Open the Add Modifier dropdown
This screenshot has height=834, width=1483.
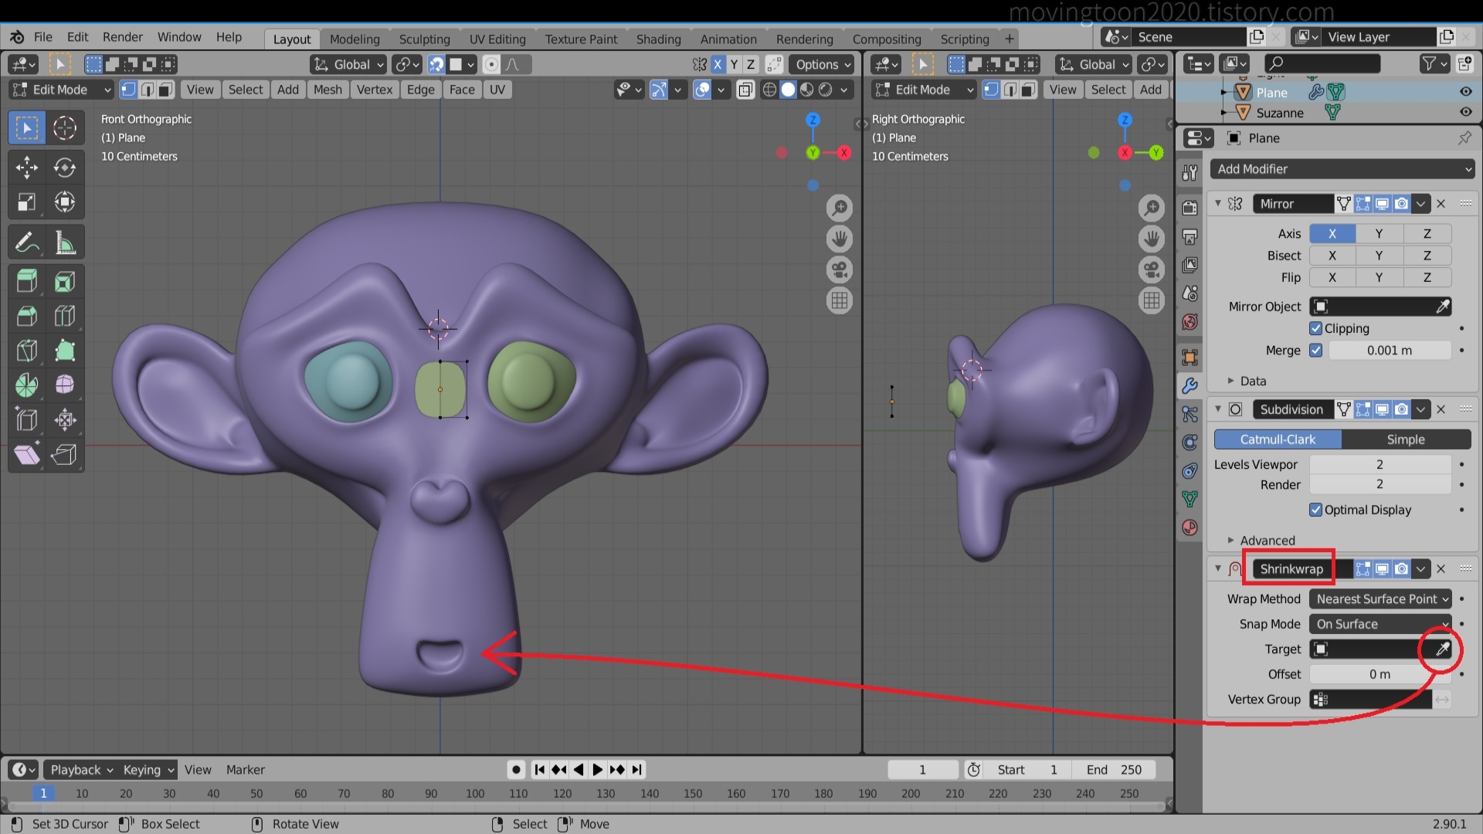(x=1342, y=169)
